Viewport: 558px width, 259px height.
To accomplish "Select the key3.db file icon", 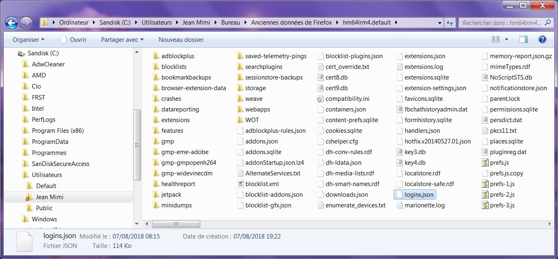I will click(x=400, y=152).
